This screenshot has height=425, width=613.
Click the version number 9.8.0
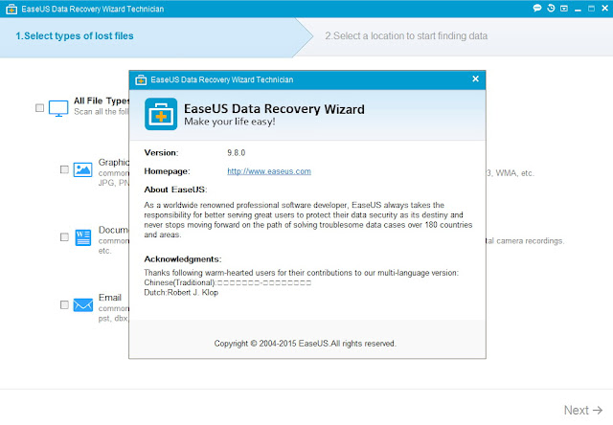pos(237,153)
